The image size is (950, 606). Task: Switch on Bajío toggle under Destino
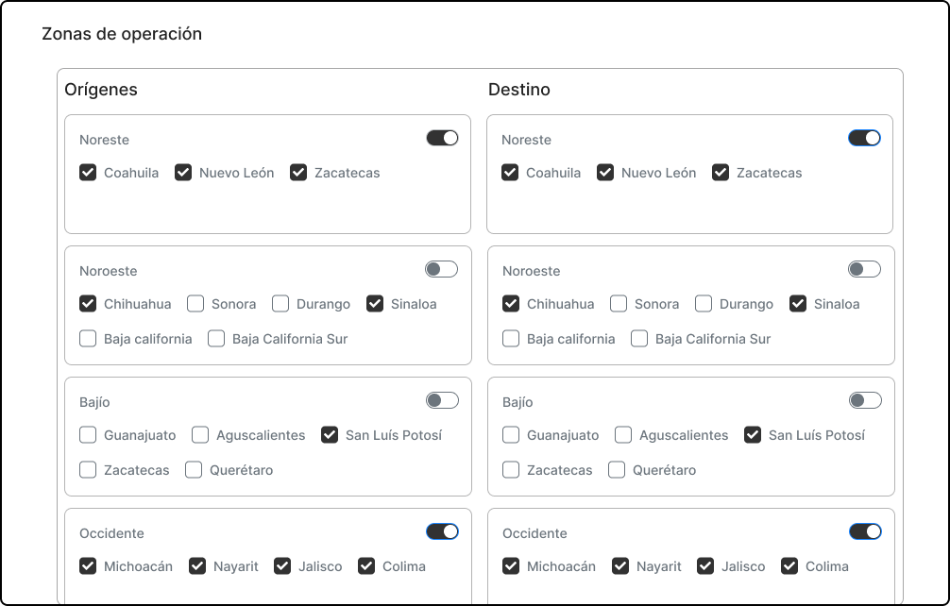click(865, 400)
